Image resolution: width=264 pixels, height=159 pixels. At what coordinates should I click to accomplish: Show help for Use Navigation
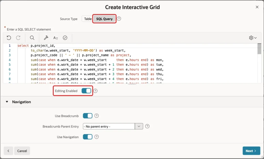pyautogui.click(x=96, y=137)
